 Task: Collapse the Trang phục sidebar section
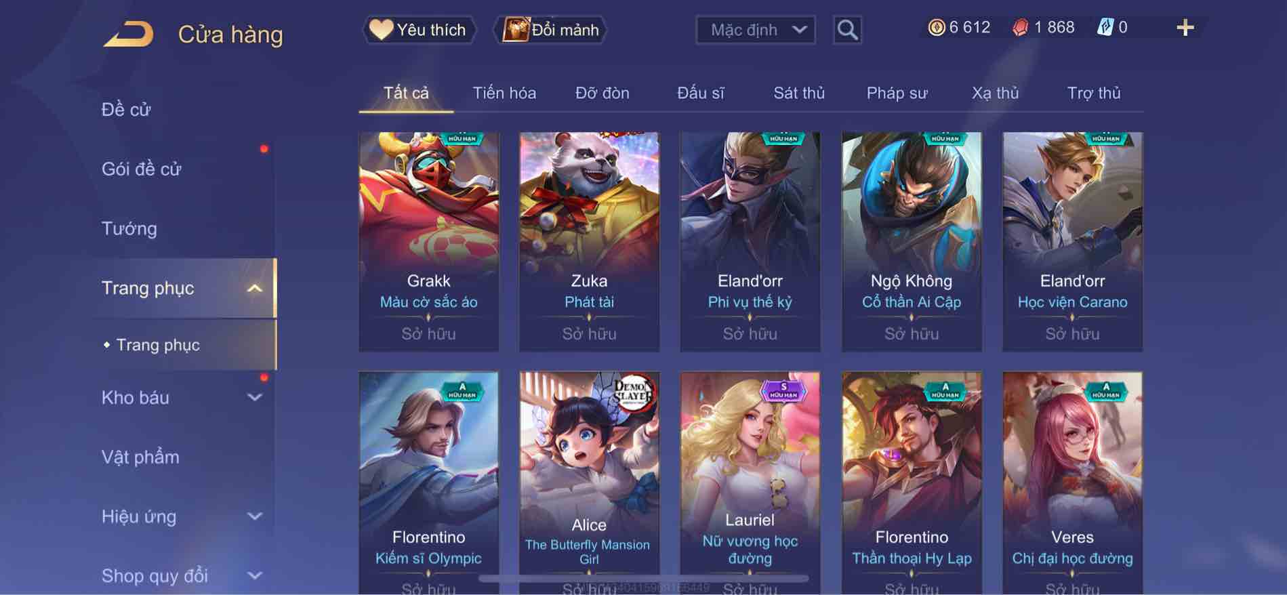(254, 288)
